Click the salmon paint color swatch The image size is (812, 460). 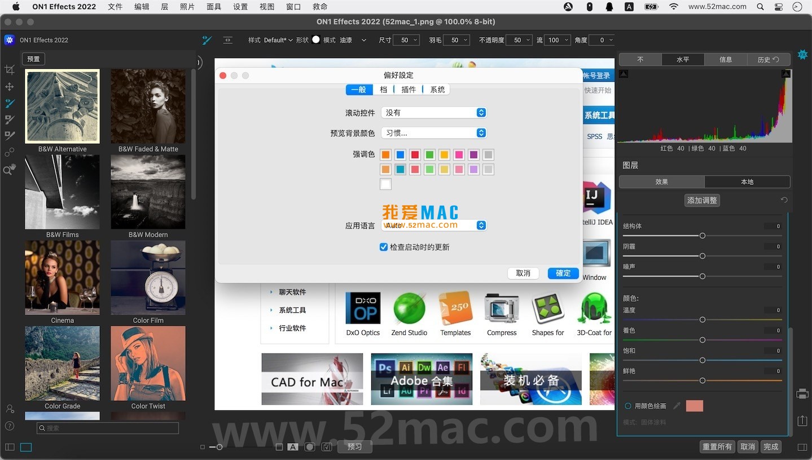pos(694,406)
